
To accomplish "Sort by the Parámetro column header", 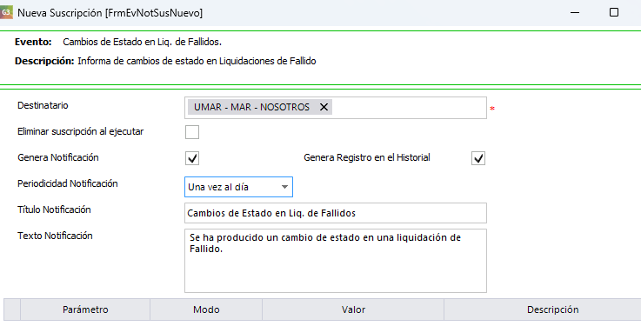I will [x=85, y=309].
